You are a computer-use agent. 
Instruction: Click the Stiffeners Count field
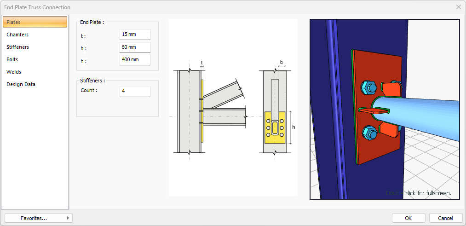[x=134, y=92]
